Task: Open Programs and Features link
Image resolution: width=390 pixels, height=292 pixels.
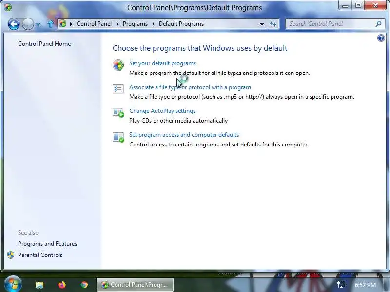Action: coord(47,244)
